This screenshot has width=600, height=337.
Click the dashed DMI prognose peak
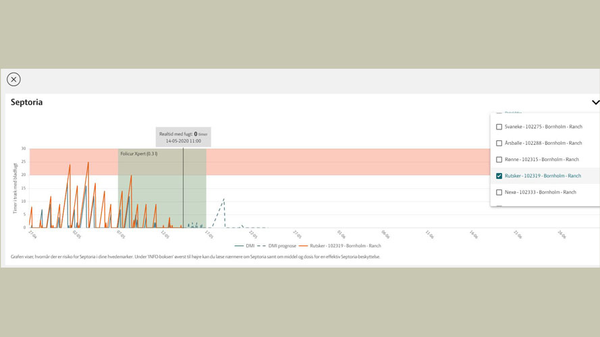click(x=223, y=200)
